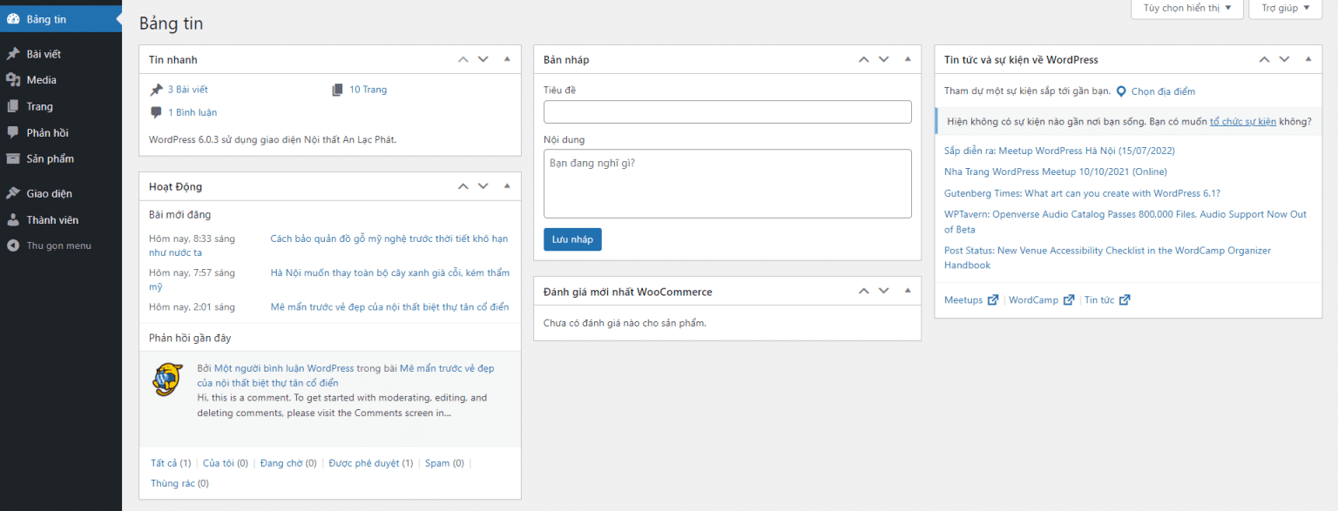This screenshot has height=511, width=1338.
Task: Open Nha Trang WordPress Meetup link
Action: pyautogui.click(x=1056, y=172)
